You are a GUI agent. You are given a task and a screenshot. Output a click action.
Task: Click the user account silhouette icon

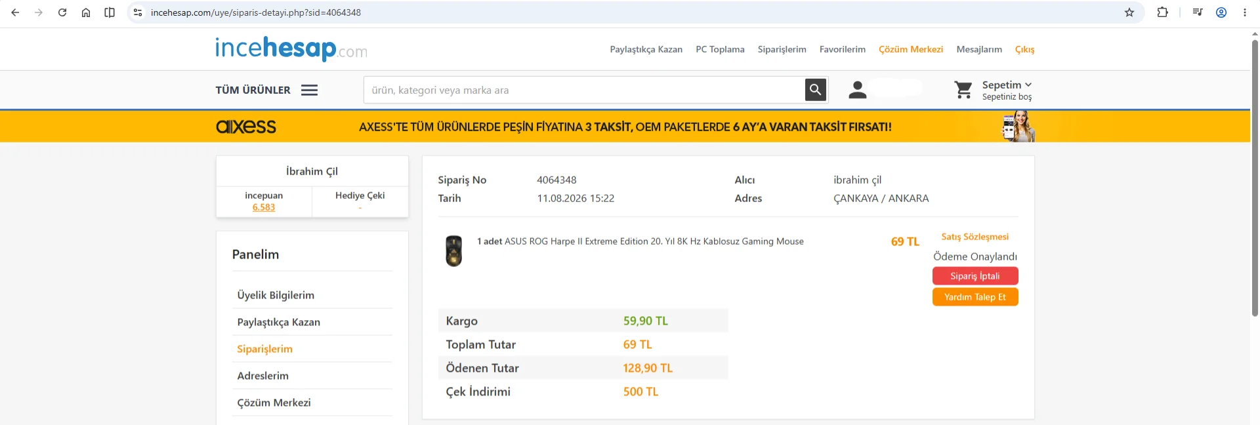tap(858, 90)
